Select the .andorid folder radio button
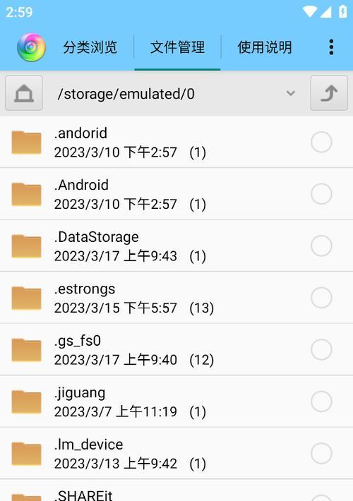Screen dimensions: 353x501 321,142
